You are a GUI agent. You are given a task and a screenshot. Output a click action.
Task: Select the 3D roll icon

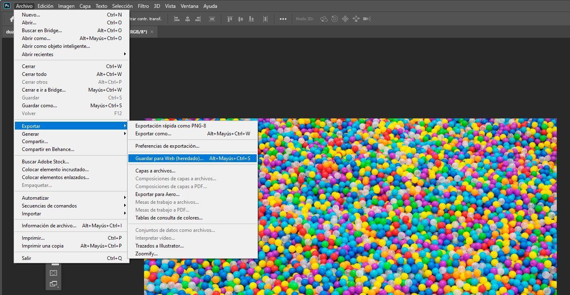(335, 19)
